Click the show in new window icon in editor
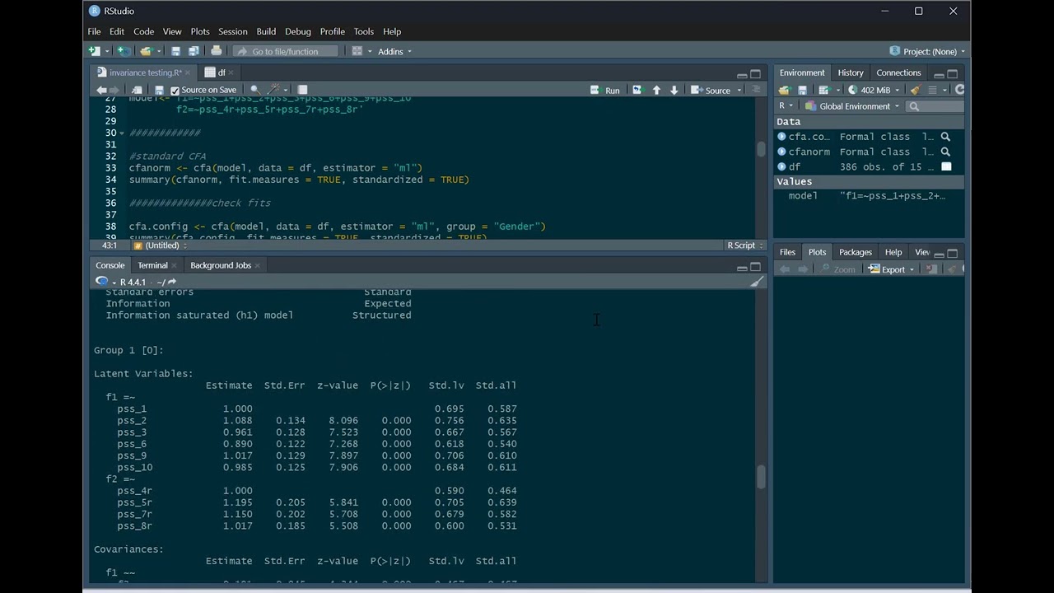 click(137, 90)
